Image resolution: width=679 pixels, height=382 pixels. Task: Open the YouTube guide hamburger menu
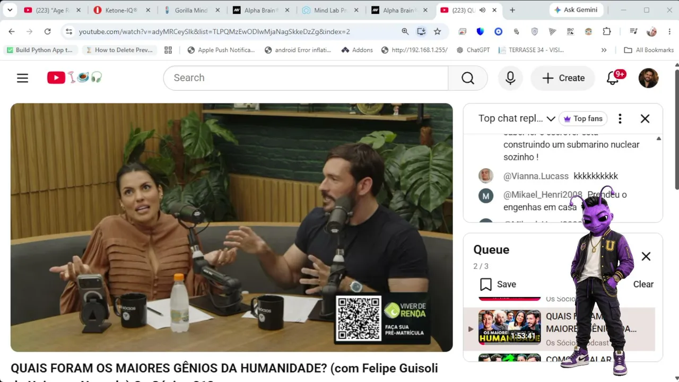coord(22,78)
